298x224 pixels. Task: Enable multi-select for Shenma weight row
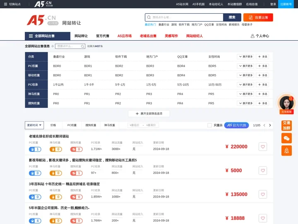pyautogui.click(x=262, y=94)
